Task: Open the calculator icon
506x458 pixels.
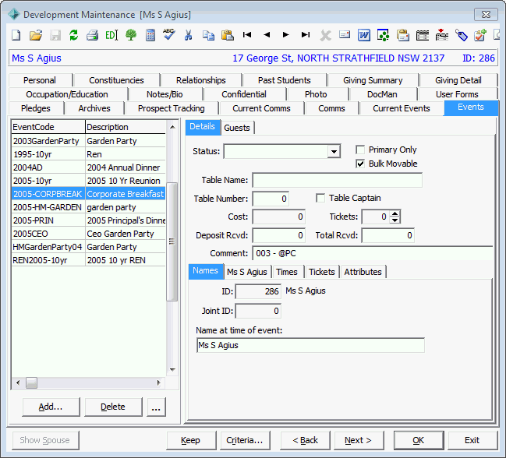Action: 150,35
